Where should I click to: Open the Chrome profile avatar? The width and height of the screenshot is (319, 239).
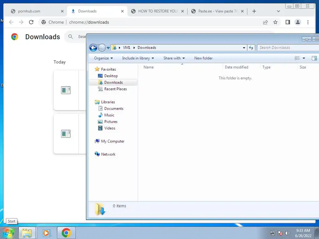298,22
